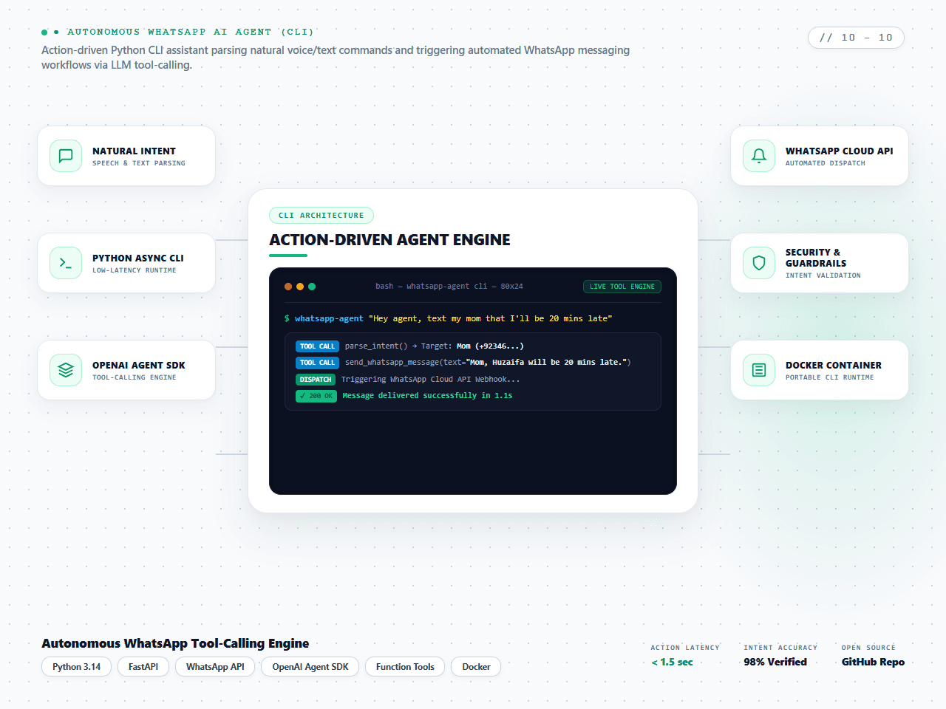946x709 pixels.
Task: Click the CLI ARCHITECTURE badge
Action: 321,216
